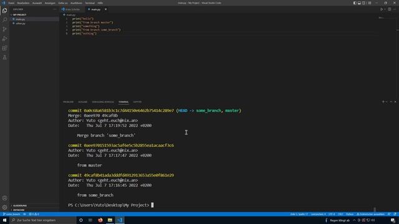Close the main.py editor tab
Screen dimensions: 399x224
coord(105,9)
